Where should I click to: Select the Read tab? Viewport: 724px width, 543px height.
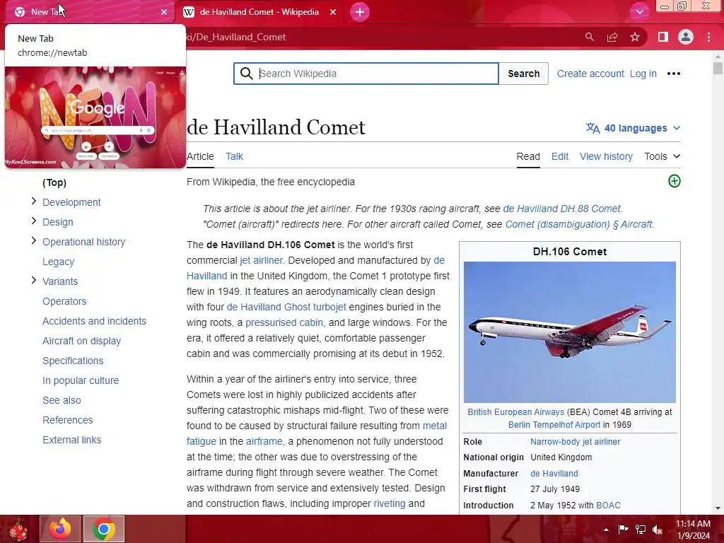click(x=528, y=156)
